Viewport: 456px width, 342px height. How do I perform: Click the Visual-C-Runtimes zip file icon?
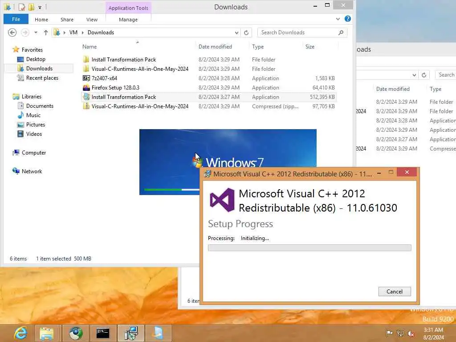[x=86, y=106]
